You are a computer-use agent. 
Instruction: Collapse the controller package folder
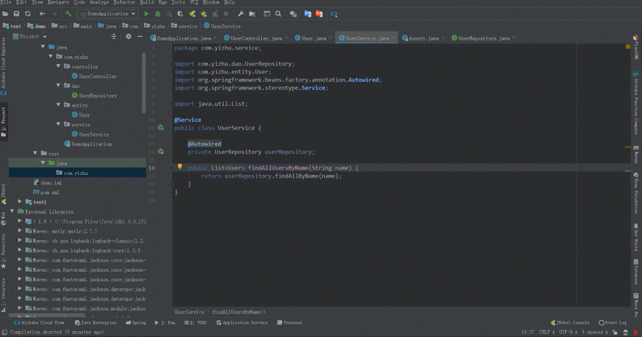pos(58,67)
